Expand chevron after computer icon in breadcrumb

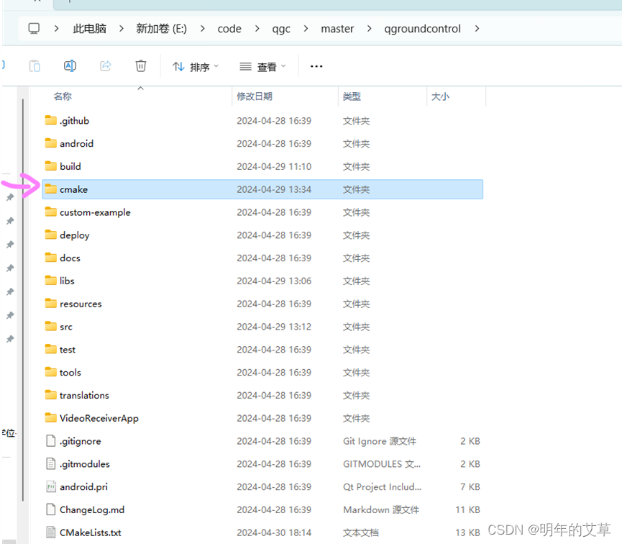tap(57, 29)
